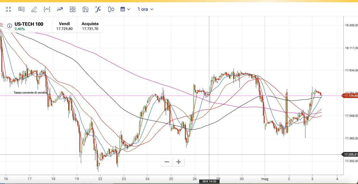Open the trend line chart icon
Viewport: 358px width, 184px height.
click(x=60, y=9)
